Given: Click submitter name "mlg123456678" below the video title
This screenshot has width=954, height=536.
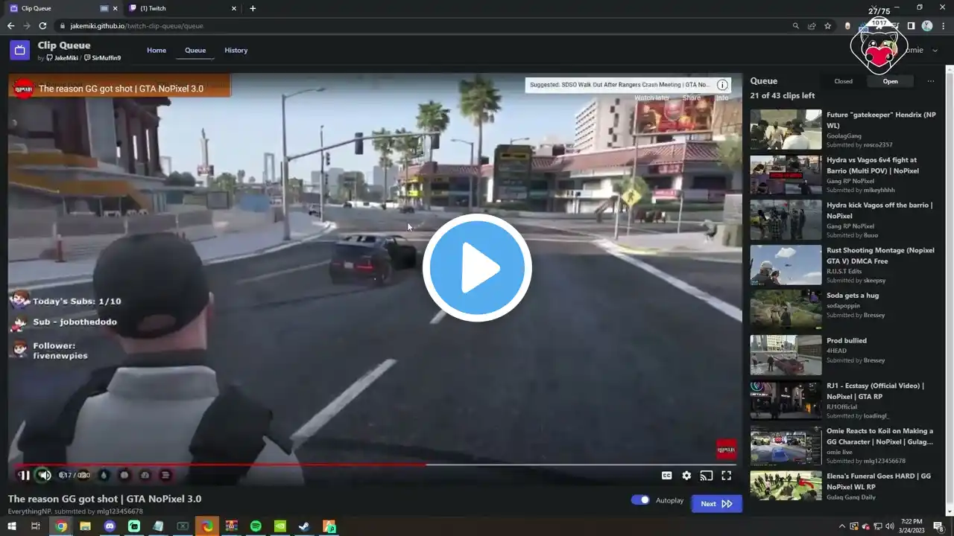Looking at the screenshot, I should click(119, 511).
